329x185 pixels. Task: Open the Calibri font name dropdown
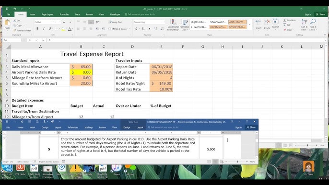click(52, 22)
